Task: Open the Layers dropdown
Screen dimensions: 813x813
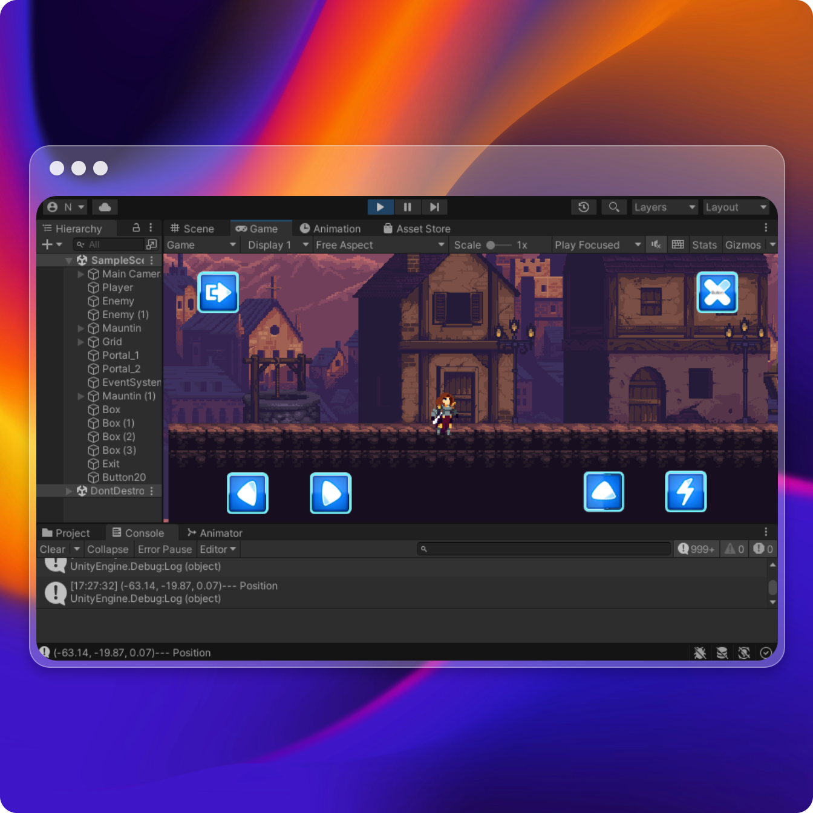Action: point(665,207)
